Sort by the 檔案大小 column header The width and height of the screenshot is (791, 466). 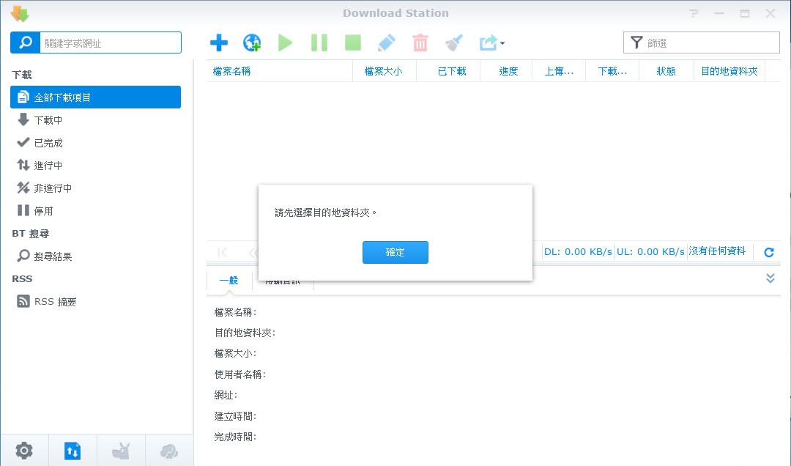tap(384, 71)
